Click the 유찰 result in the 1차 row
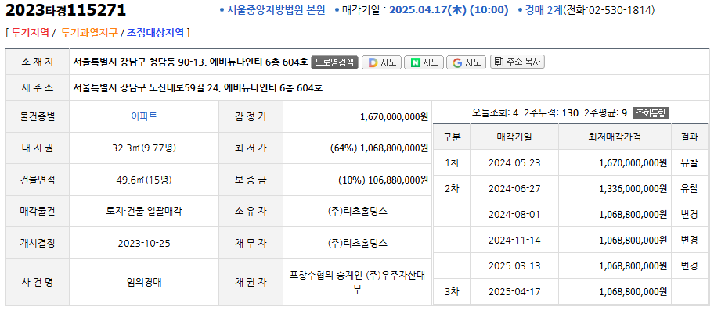Image resolution: width=714 pixels, height=310 pixels. coord(689,162)
